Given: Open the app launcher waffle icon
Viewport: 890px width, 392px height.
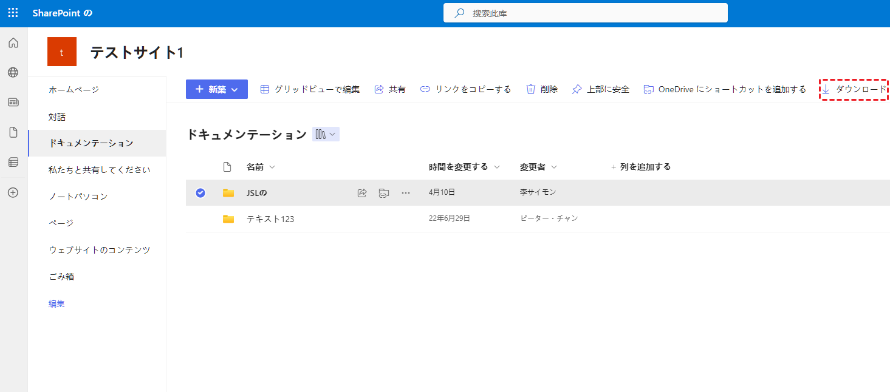Looking at the screenshot, I should [x=13, y=13].
